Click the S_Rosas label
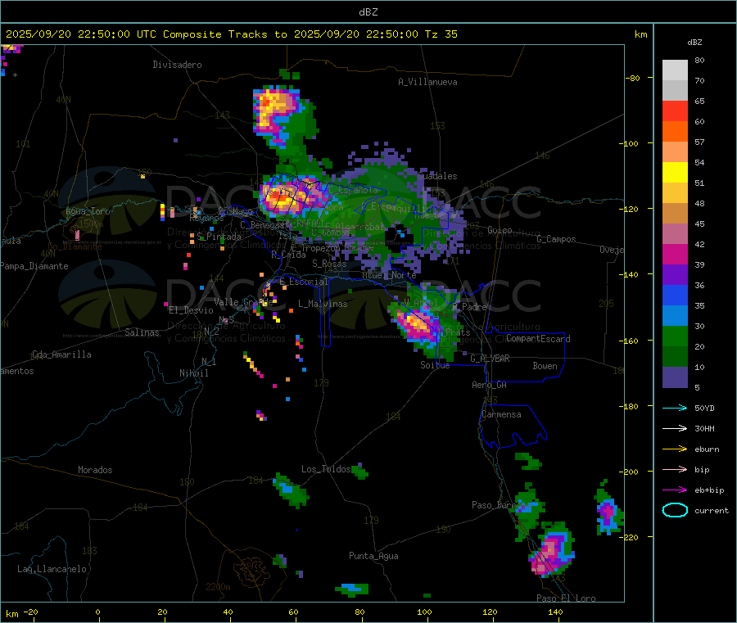 coord(329,264)
